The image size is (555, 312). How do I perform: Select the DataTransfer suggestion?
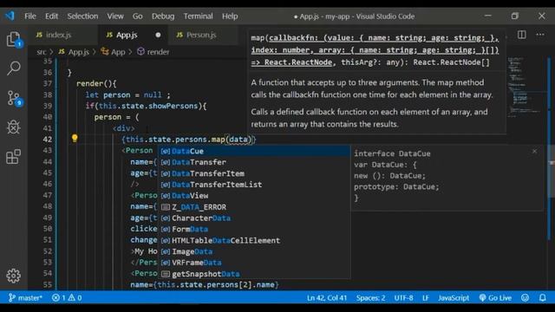[254, 162]
